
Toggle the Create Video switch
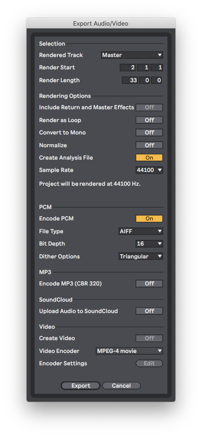[x=149, y=338]
